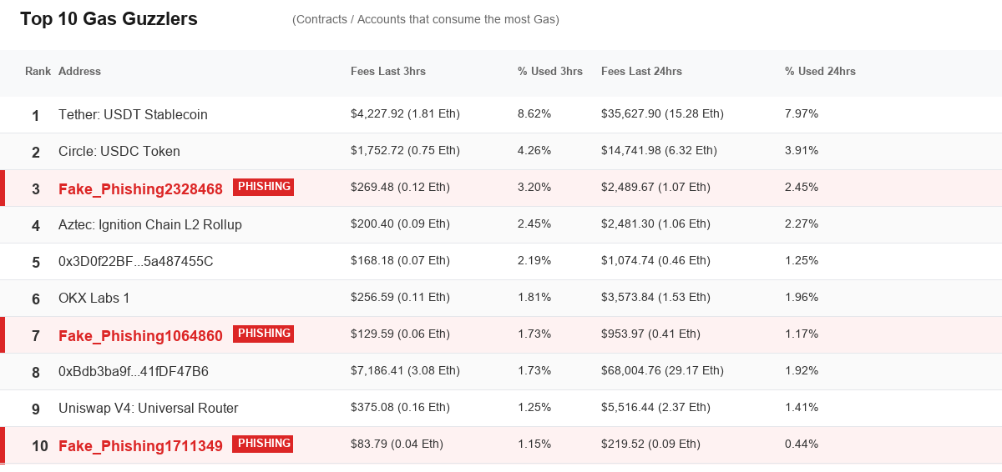
Task: Select the $3,573.84 (1.53 Eth) cell
Action: 655,297
